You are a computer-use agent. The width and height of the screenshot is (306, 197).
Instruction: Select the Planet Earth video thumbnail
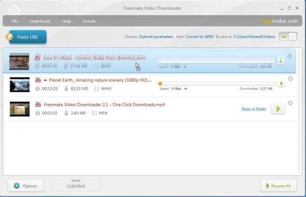click(x=20, y=84)
